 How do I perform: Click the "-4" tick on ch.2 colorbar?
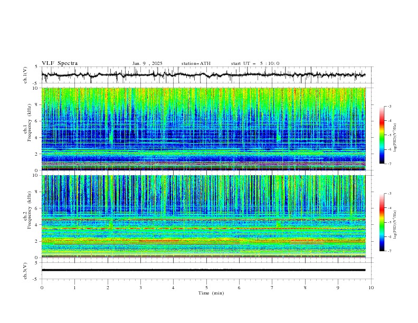[x=389, y=208]
